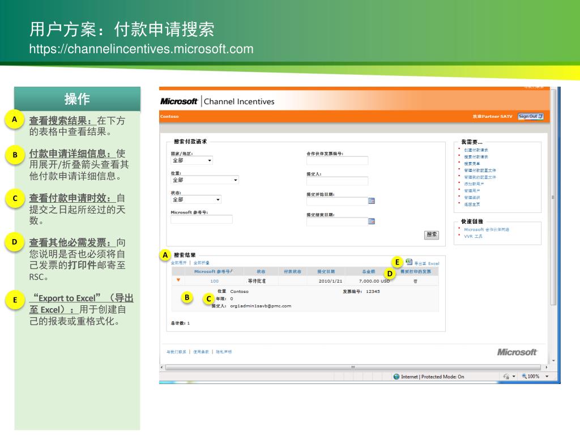580x435 pixels.
Task: Click the Contoso text in orange bar
Action: point(169,117)
